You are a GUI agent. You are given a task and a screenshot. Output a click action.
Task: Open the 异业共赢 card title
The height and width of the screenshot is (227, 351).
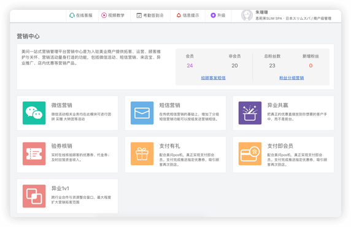point(277,105)
